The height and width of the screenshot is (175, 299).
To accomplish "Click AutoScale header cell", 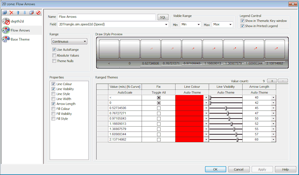I will (125, 92).
